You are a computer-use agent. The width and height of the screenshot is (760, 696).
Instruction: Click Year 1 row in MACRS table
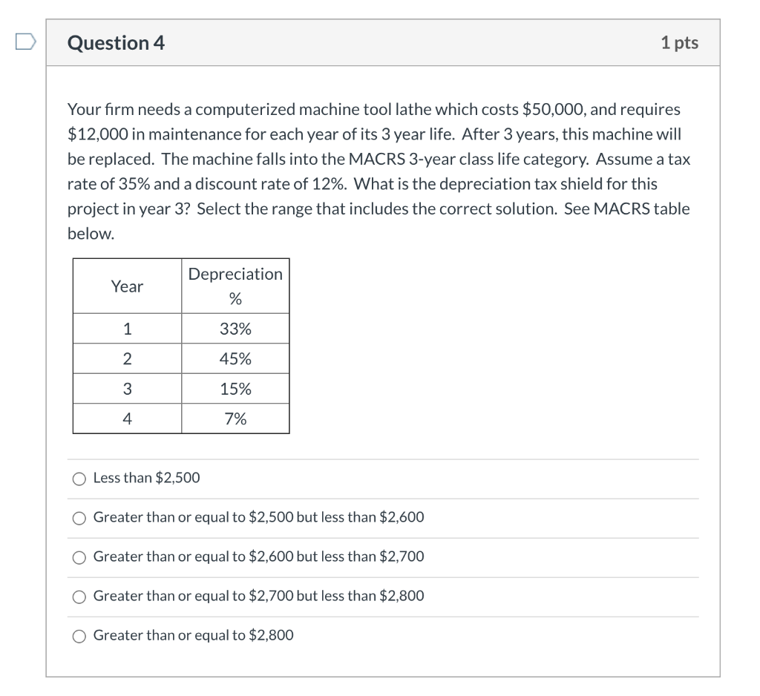tap(126, 328)
